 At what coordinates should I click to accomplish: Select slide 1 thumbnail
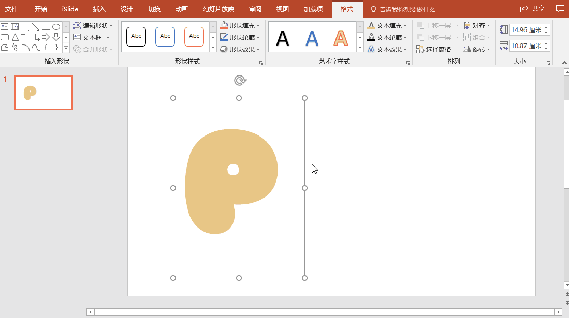tap(43, 93)
